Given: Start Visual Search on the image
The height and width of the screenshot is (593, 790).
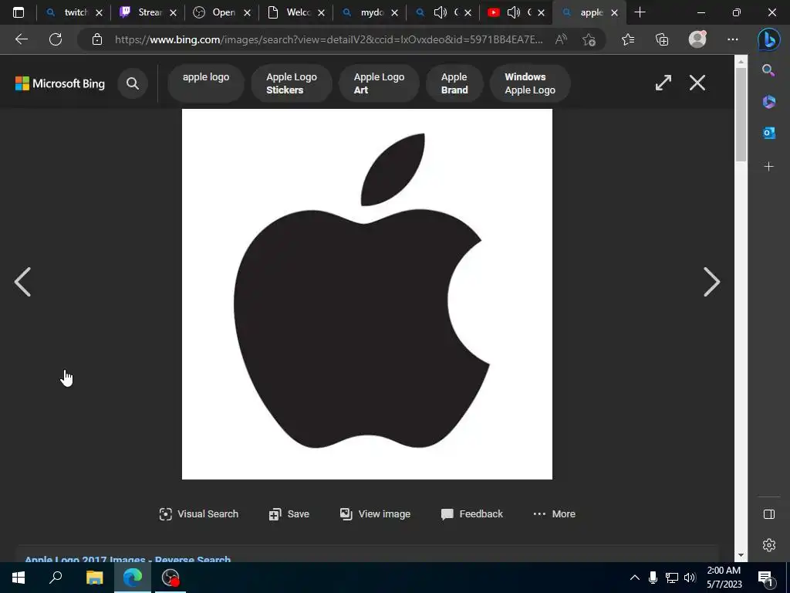Looking at the screenshot, I should pos(198,513).
